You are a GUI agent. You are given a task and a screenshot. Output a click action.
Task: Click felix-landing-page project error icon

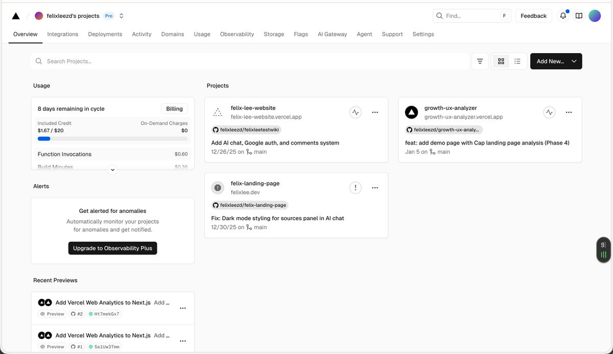[218, 188]
